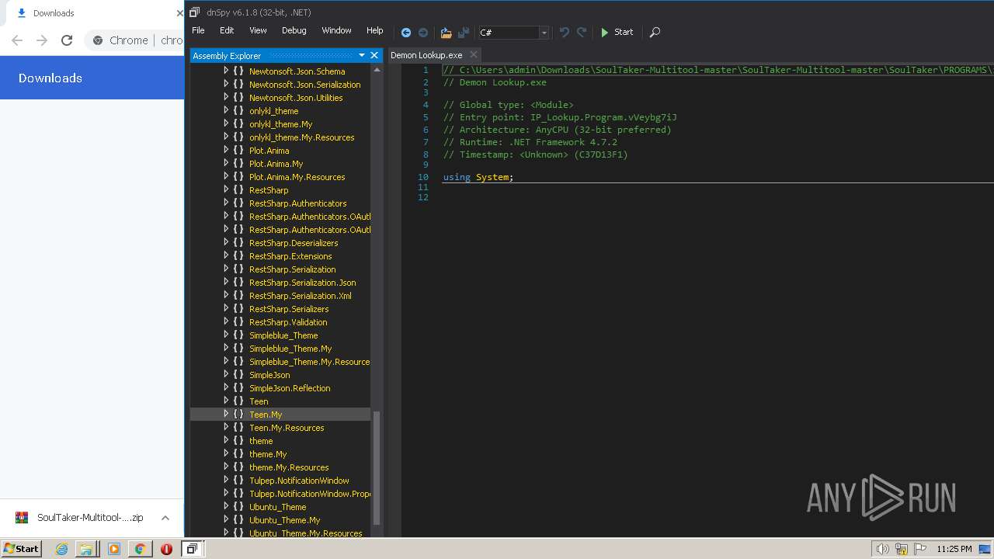The height and width of the screenshot is (559, 994).
Task: Expand the Newtonsoft.Json.Schema namespace
Action: (x=226, y=71)
